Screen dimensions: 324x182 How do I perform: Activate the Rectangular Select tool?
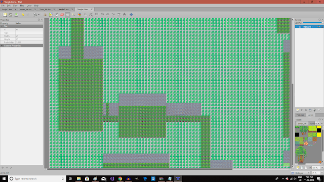(67, 15)
